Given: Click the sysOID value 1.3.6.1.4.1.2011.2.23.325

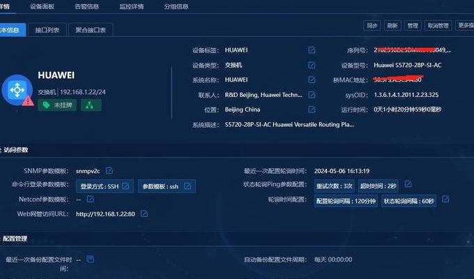Looking at the screenshot, I should point(406,95).
